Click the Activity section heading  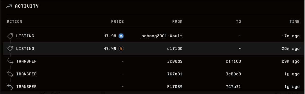[x=27, y=6]
